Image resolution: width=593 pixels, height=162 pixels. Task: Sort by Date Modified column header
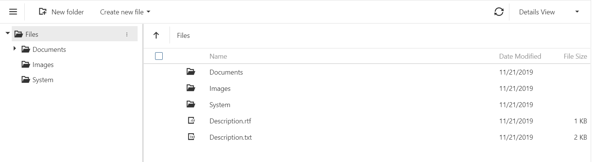(x=520, y=56)
